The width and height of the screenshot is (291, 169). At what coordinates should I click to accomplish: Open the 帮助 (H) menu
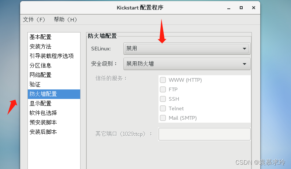(65, 19)
